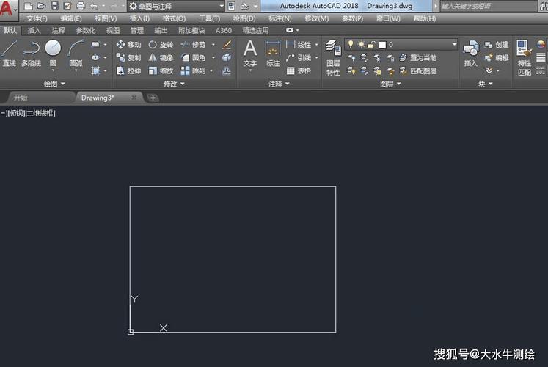The width and height of the screenshot is (548, 367).
Task: Select the Text (文字) annotation tool
Action: coord(250,53)
